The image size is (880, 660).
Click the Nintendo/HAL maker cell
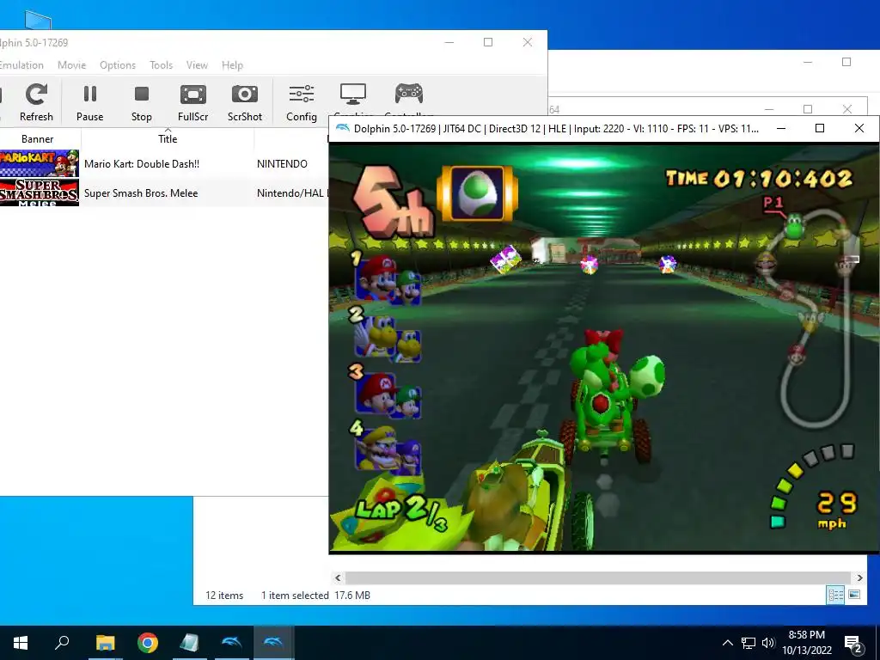291,193
